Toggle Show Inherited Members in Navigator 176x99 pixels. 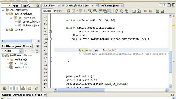5,88
